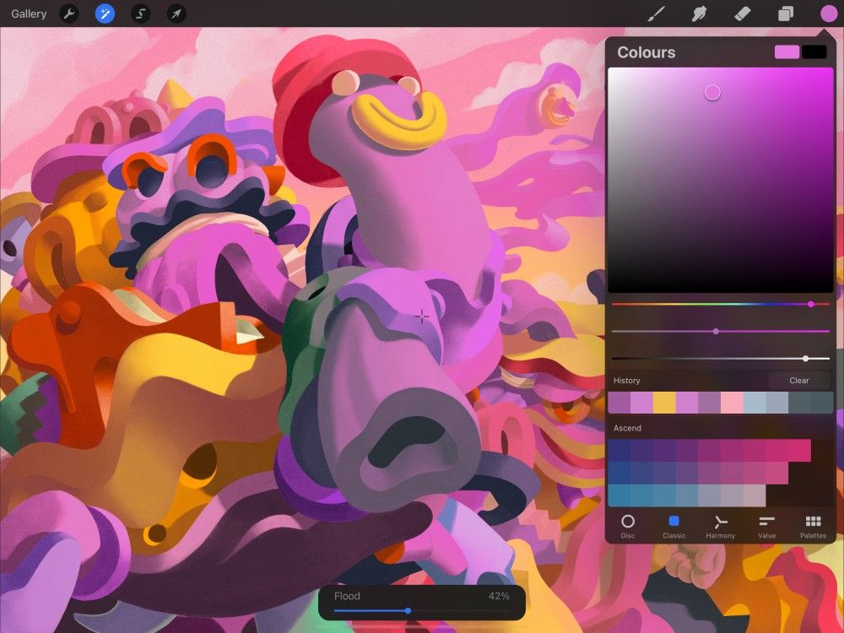Expand the Ascend palette section
Image resolution: width=844 pixels, height=633 pixels.
coord(626,428)
